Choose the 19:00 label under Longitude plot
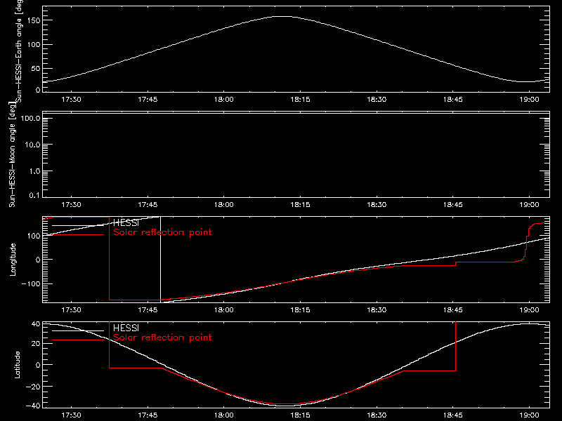This screenshot has width=562, height=421. 529,310
